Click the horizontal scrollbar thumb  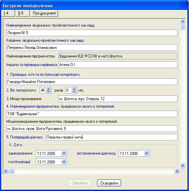coord(11,171)
